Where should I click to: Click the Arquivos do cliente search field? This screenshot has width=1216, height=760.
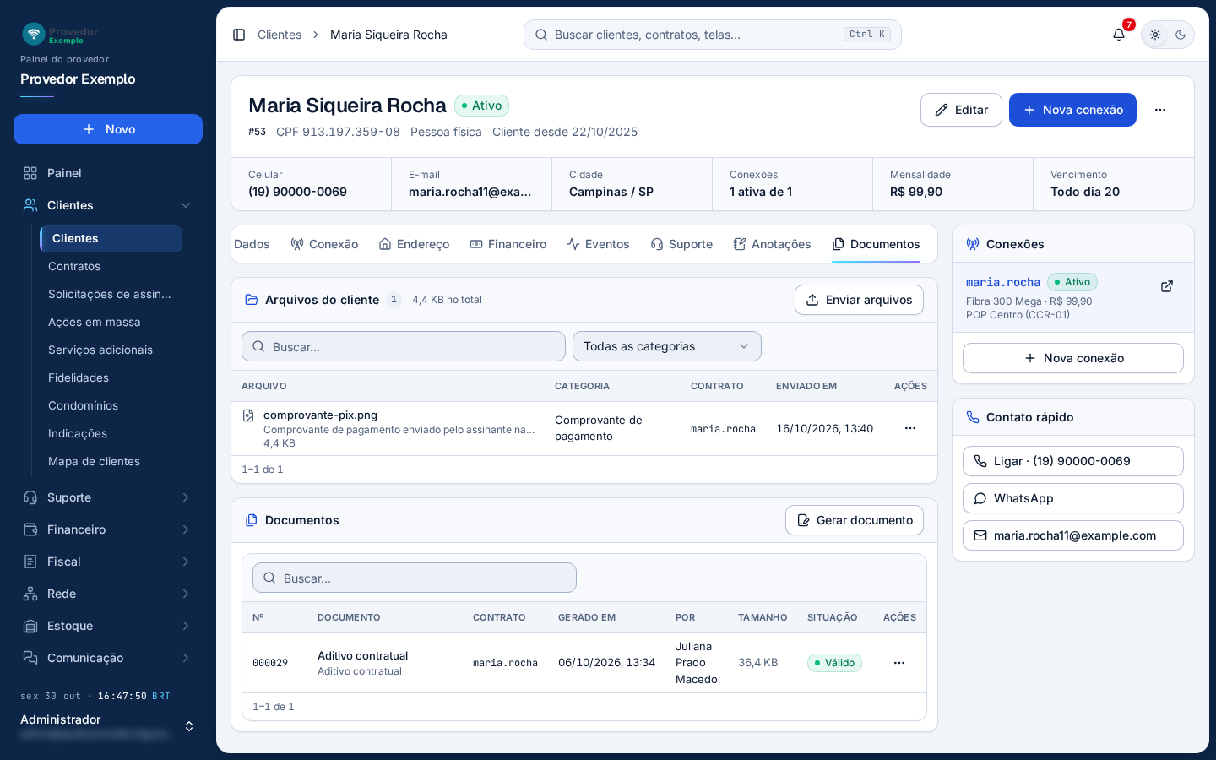coord(404,346)
